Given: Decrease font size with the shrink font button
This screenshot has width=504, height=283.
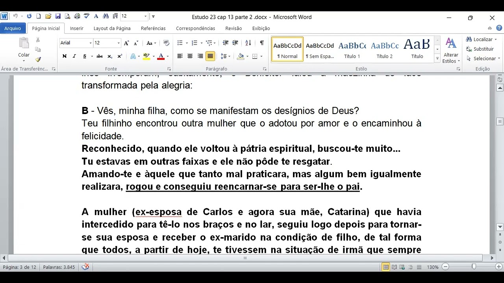Looking at the screenshot, I should tap(136, 43).
